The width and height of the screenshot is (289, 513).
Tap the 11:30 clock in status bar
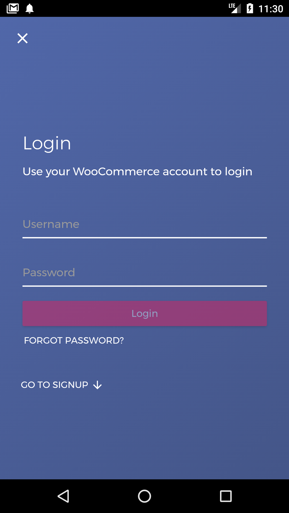tap(271, 9)
